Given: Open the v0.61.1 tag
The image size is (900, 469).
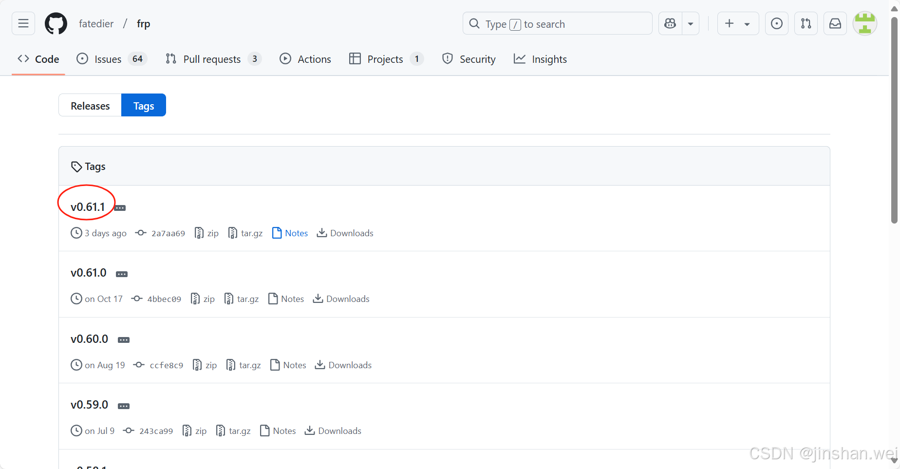Looking at the screenshot, I should [x=88, y=207].
